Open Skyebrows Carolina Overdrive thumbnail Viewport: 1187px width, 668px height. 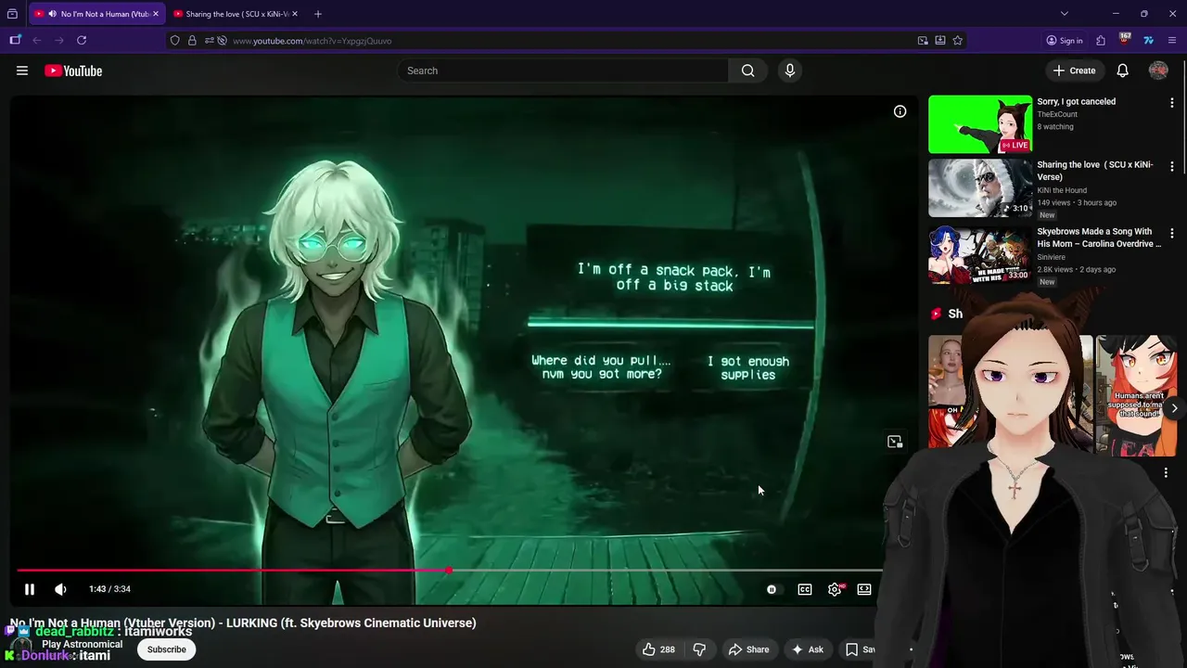980,254
